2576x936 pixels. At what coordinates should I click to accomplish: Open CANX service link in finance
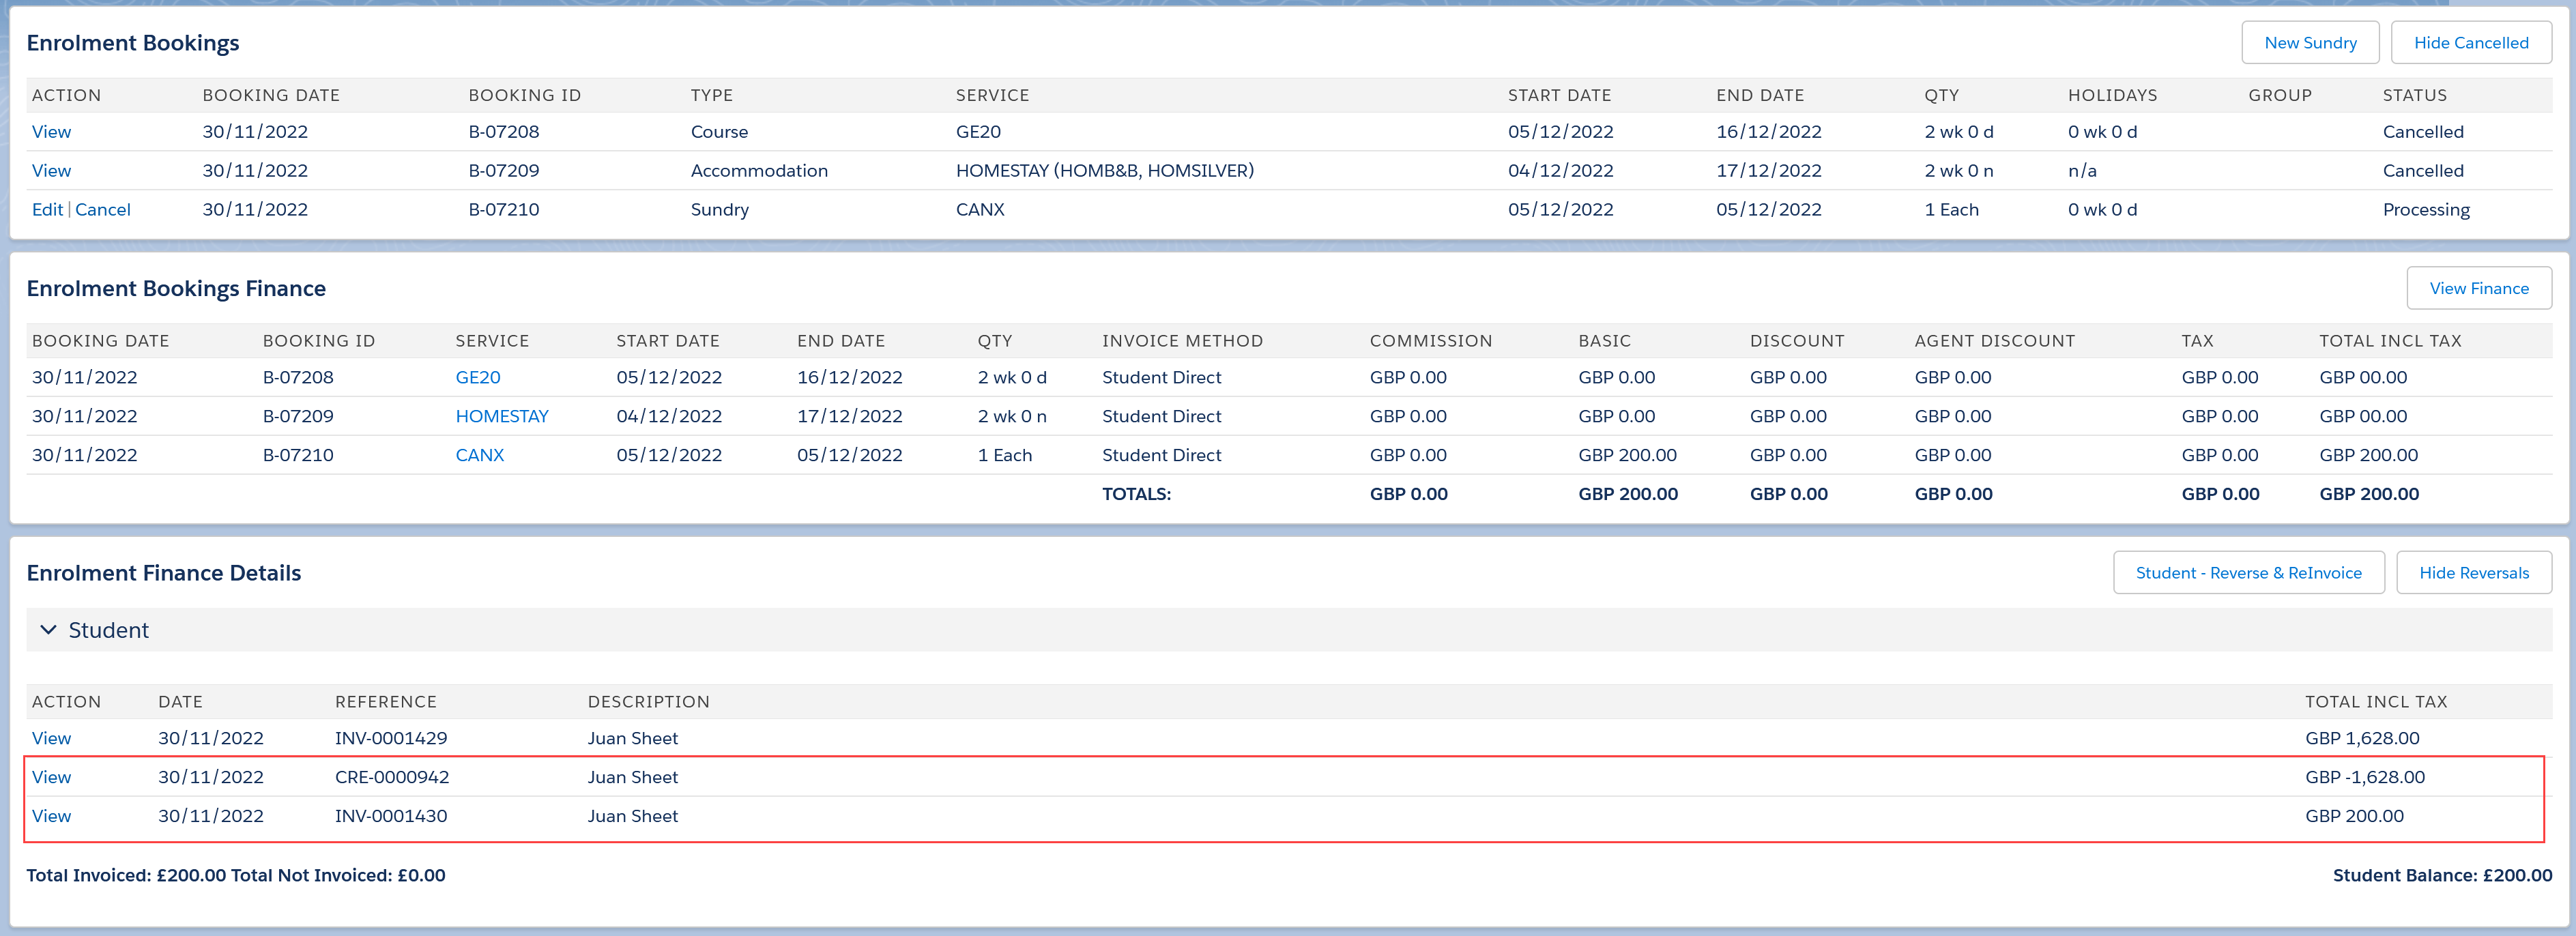480,456
